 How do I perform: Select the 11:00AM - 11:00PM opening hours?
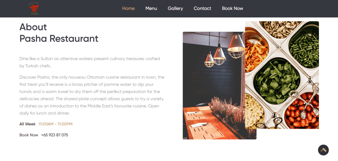pyautogui.click(x=55, y=124)
